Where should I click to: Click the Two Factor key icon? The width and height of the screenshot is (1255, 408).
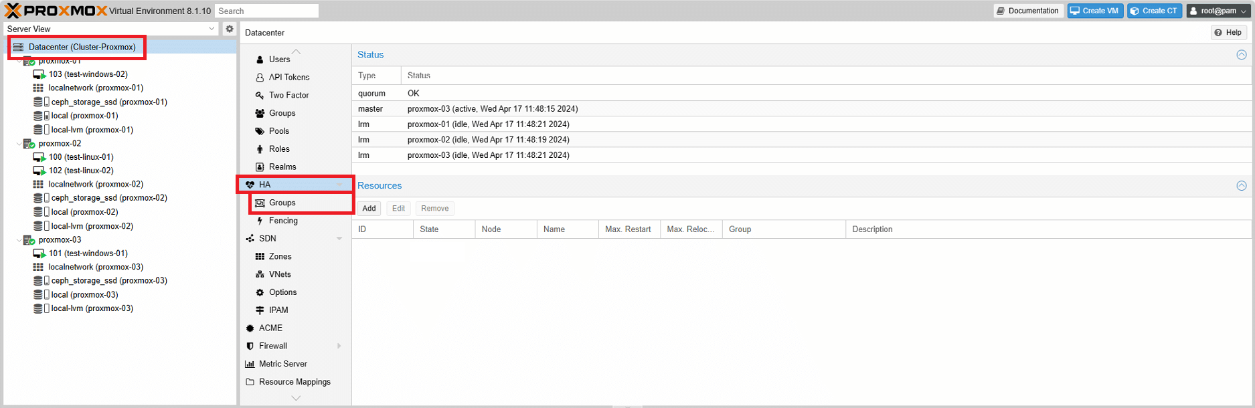tap(260, 96)
